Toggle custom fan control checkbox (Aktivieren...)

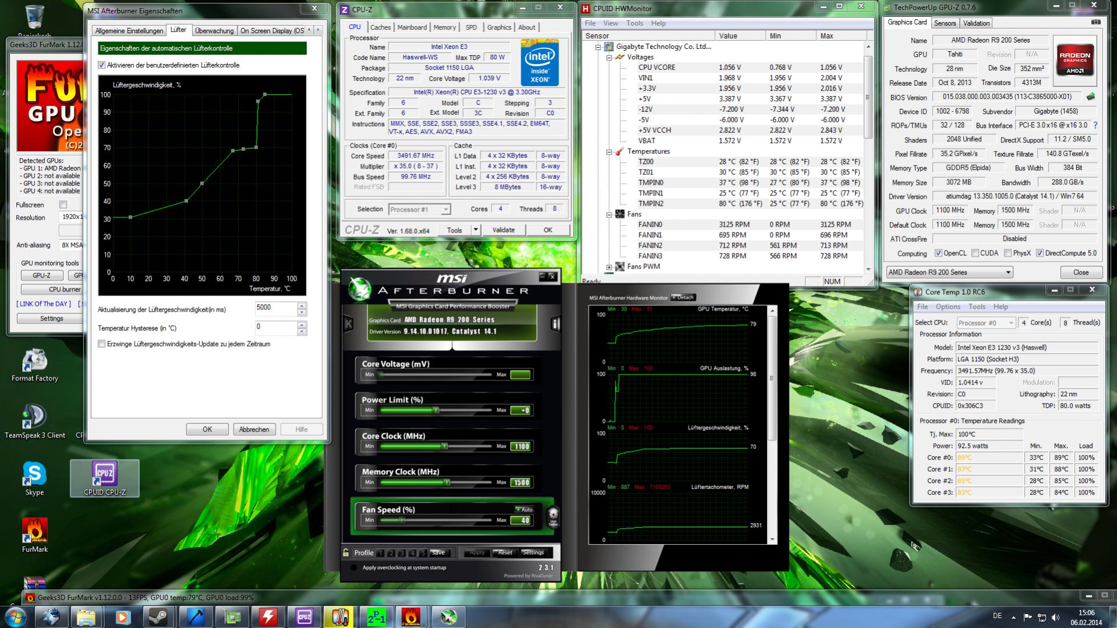pyautogui.click(x=102, y=65)
